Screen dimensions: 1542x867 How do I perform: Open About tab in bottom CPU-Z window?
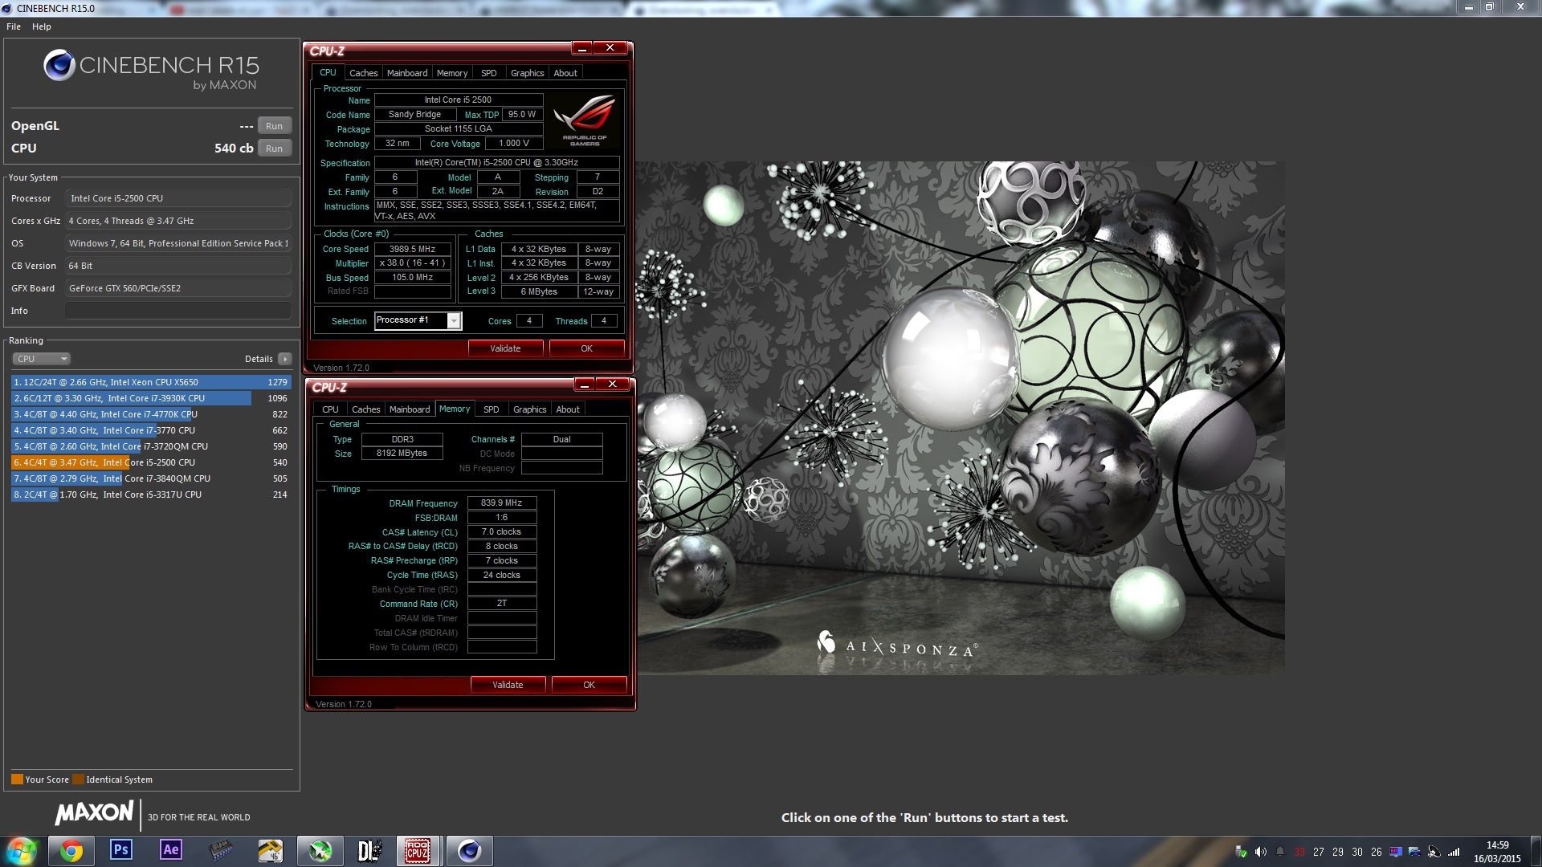pyautogui.click(x=568, y=409)
